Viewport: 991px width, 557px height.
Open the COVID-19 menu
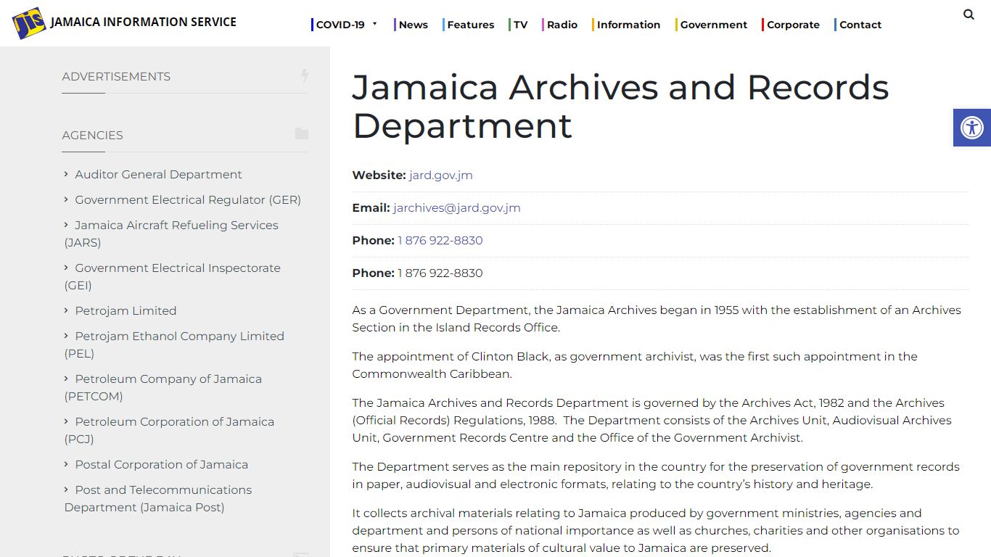click(x=340, y=25)
